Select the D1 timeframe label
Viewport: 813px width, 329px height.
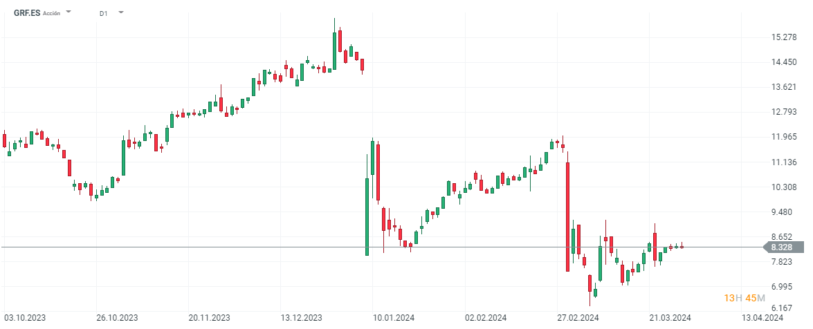pos(103,13)
